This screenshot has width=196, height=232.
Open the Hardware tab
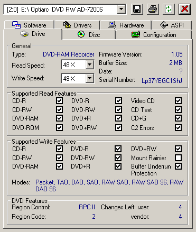(x=126, y=25)
